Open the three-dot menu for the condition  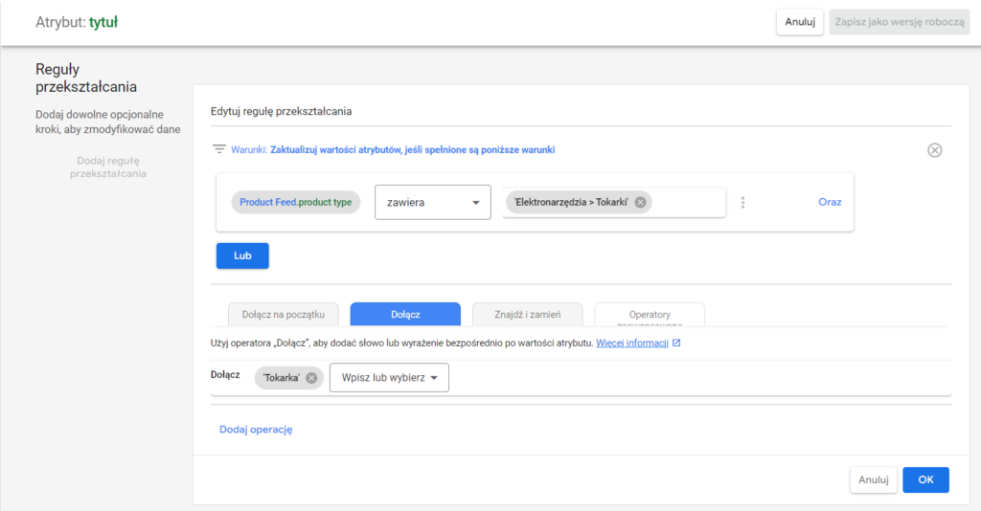(742, 202)
